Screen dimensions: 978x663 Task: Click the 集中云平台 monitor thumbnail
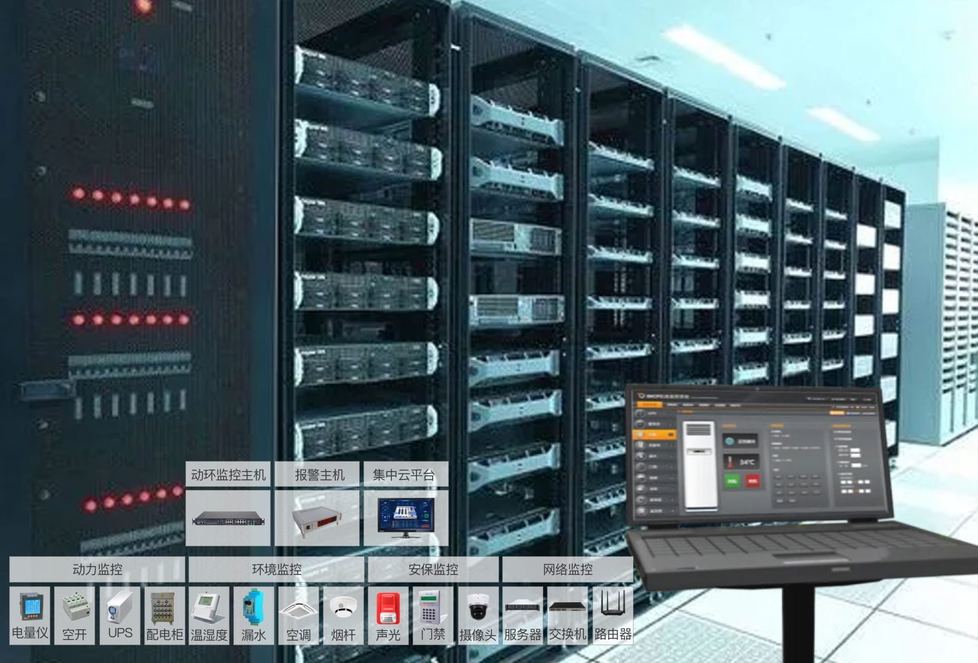click(x=406, y=518)
